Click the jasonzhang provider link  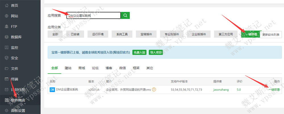pyautogui.click(x=221, y=90)
